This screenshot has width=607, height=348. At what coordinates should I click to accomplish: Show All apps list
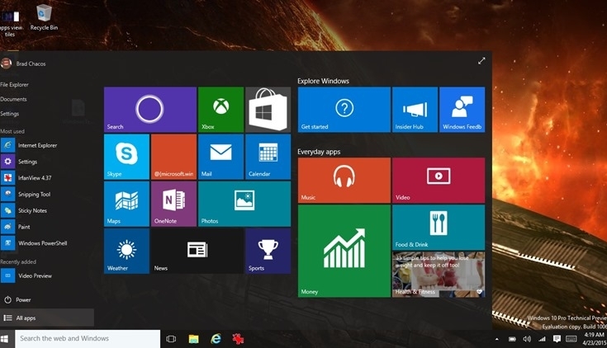(46, 317)
